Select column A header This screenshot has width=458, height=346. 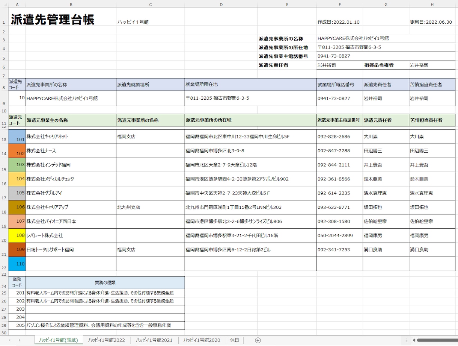click(17, 5)
